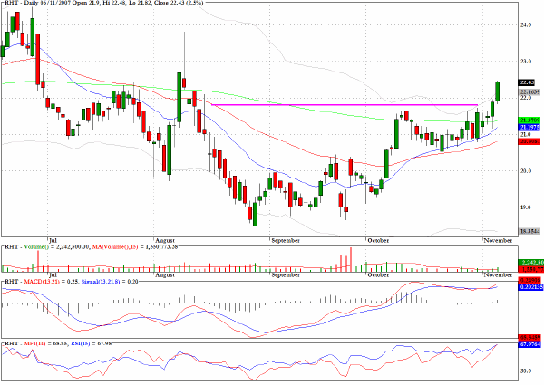Click the RHT Volume indicator label
This screenshot has width=544, height=385.
tap(91, 246)
